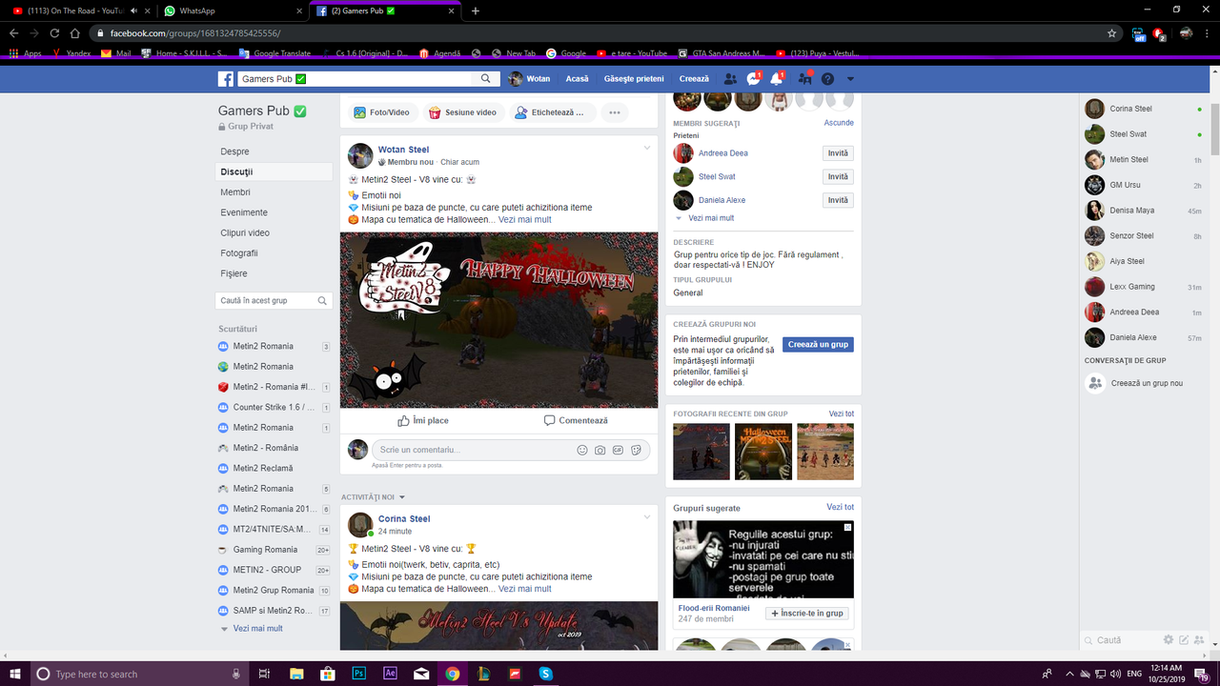Open the account menu arrow in the navbar
This screenshot has height=686, width=1220.
point(850,79)
